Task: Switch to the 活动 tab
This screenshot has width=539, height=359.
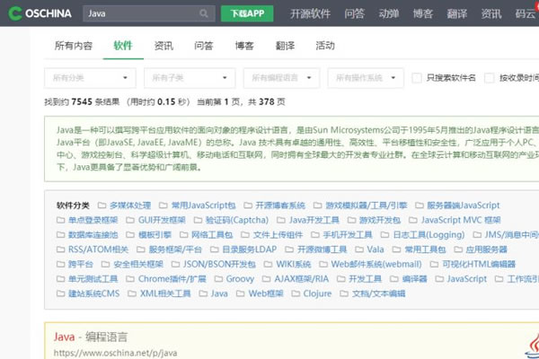Action: (x=325, y=46)
